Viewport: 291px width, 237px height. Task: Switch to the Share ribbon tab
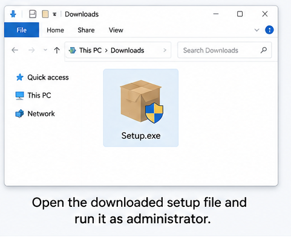pyautogui.click(x=86, y=30)
